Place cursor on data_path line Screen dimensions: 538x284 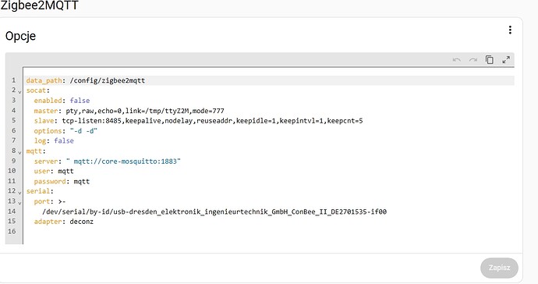pyautogui.click(x=270, y=80)
